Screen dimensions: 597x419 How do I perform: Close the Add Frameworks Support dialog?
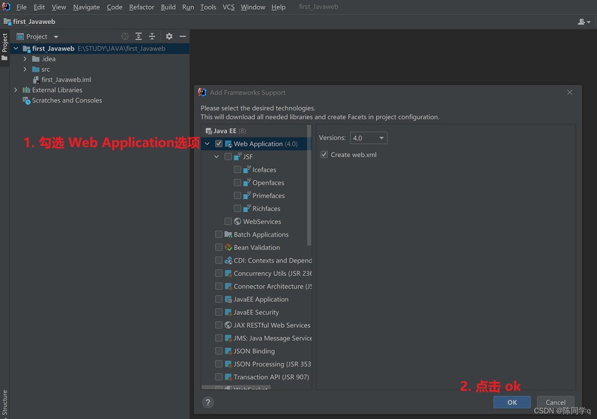click(570, 93)
